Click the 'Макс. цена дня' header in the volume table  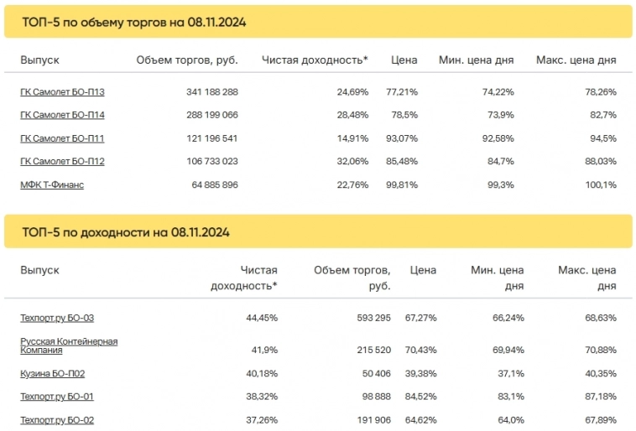point(576,60)
